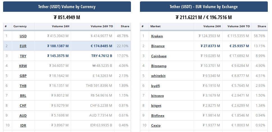The height and width of the screenshot is (132, 272).
Task: Open the Binance market link
Action: coord(158,46)
